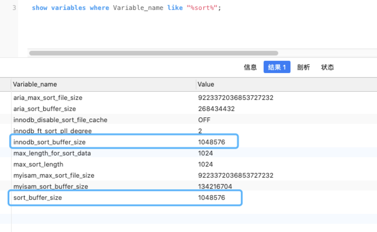
Task: Select the innodb_ft_sort_pll_degree cell
Action: tap(53, 131)
